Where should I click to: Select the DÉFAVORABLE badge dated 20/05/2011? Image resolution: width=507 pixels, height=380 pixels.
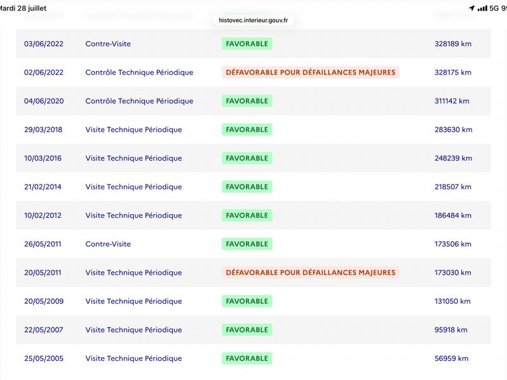[311, 272]
